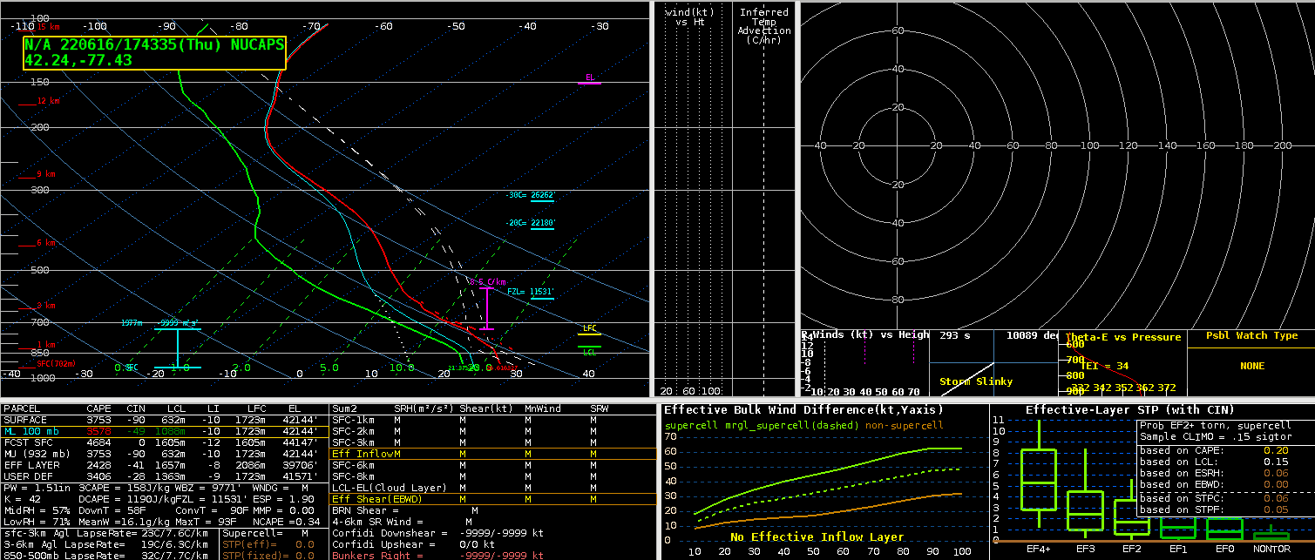Viewport: 1315px width, 560px height.
Task: Click the 'based on EBWD' probability row
Action: click(1223, 484)
